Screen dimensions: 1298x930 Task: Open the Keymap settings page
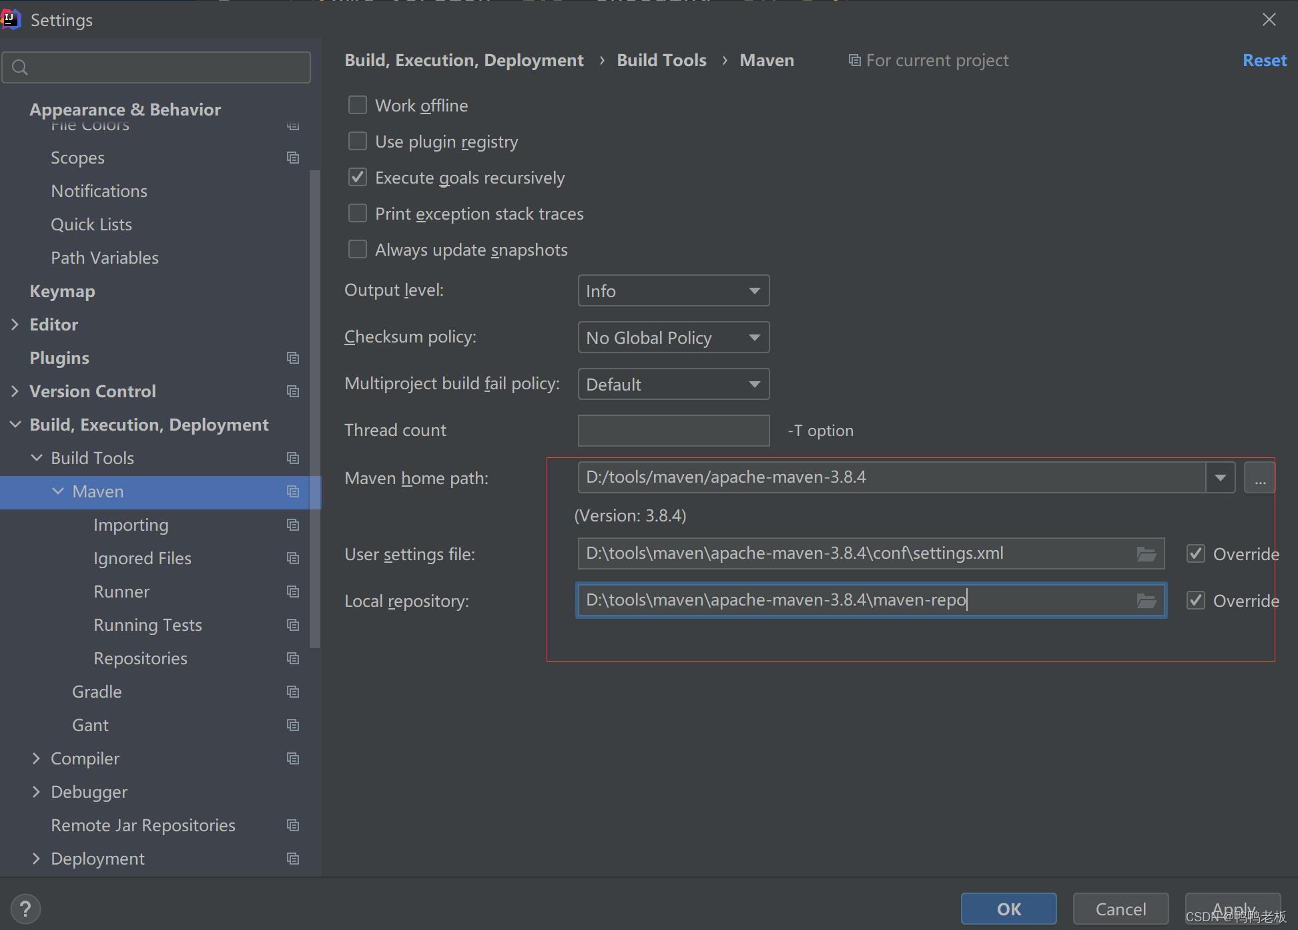[62, 291]
